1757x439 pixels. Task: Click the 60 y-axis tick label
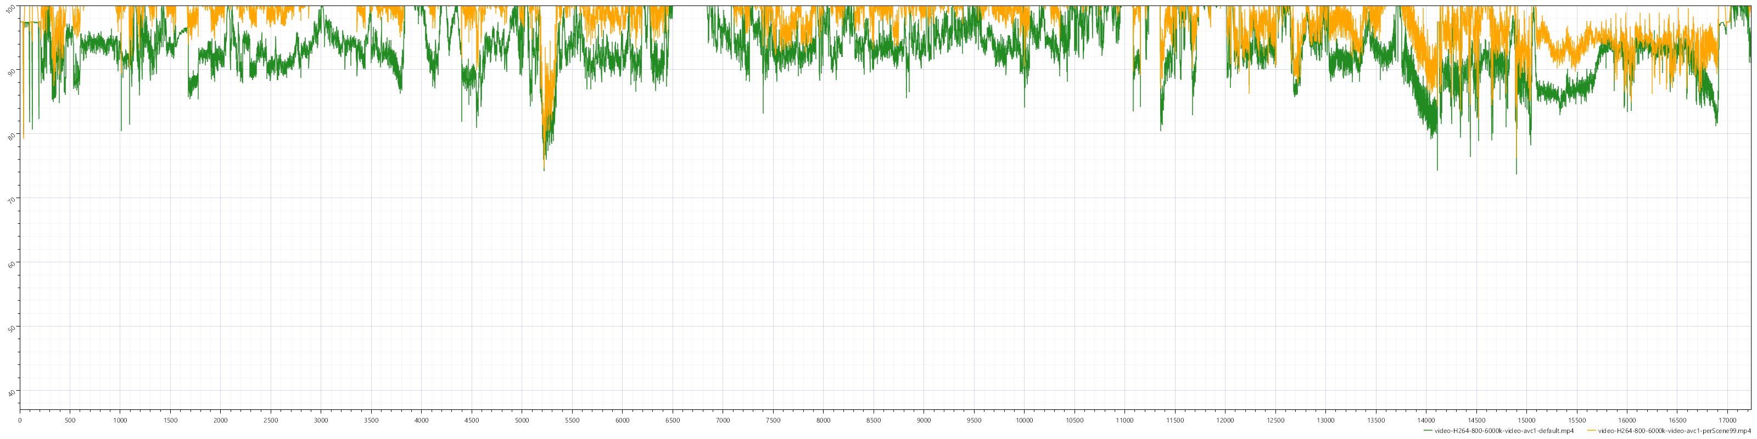point(11,263)
